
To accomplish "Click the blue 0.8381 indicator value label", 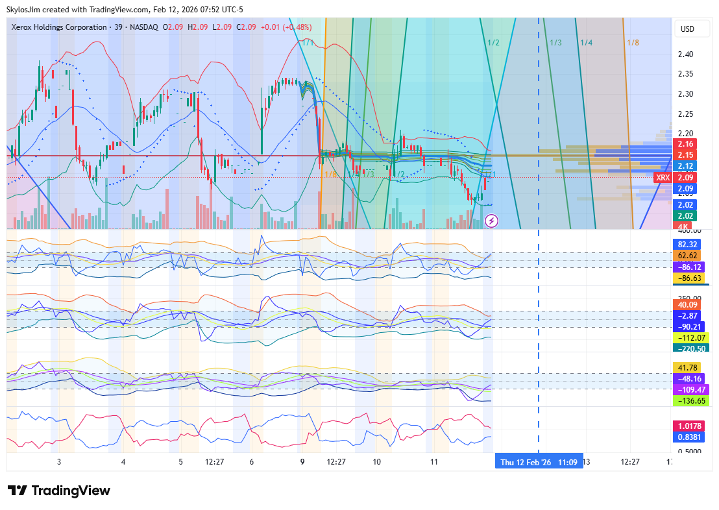I will (x=689, y=437).
